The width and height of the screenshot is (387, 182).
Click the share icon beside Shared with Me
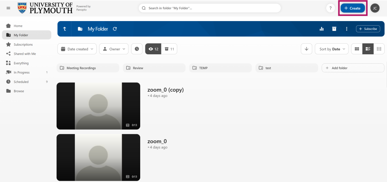click(x=8, y=54)
